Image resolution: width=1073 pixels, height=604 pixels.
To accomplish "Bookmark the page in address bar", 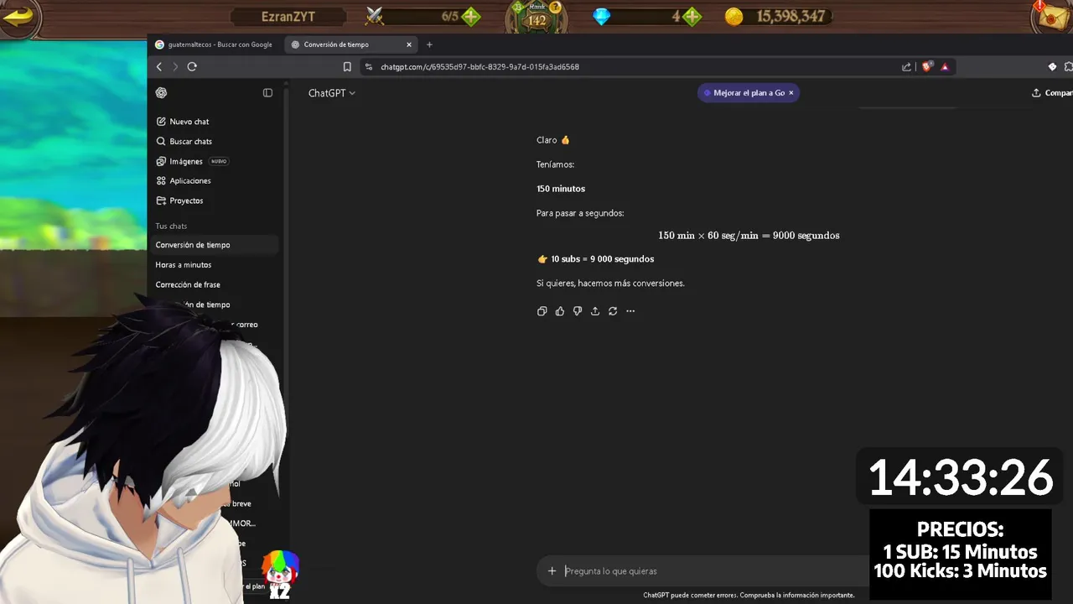I will (347, 67).
